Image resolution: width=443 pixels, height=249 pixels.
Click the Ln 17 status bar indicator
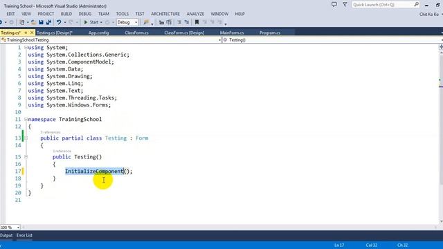coord(339,246)
